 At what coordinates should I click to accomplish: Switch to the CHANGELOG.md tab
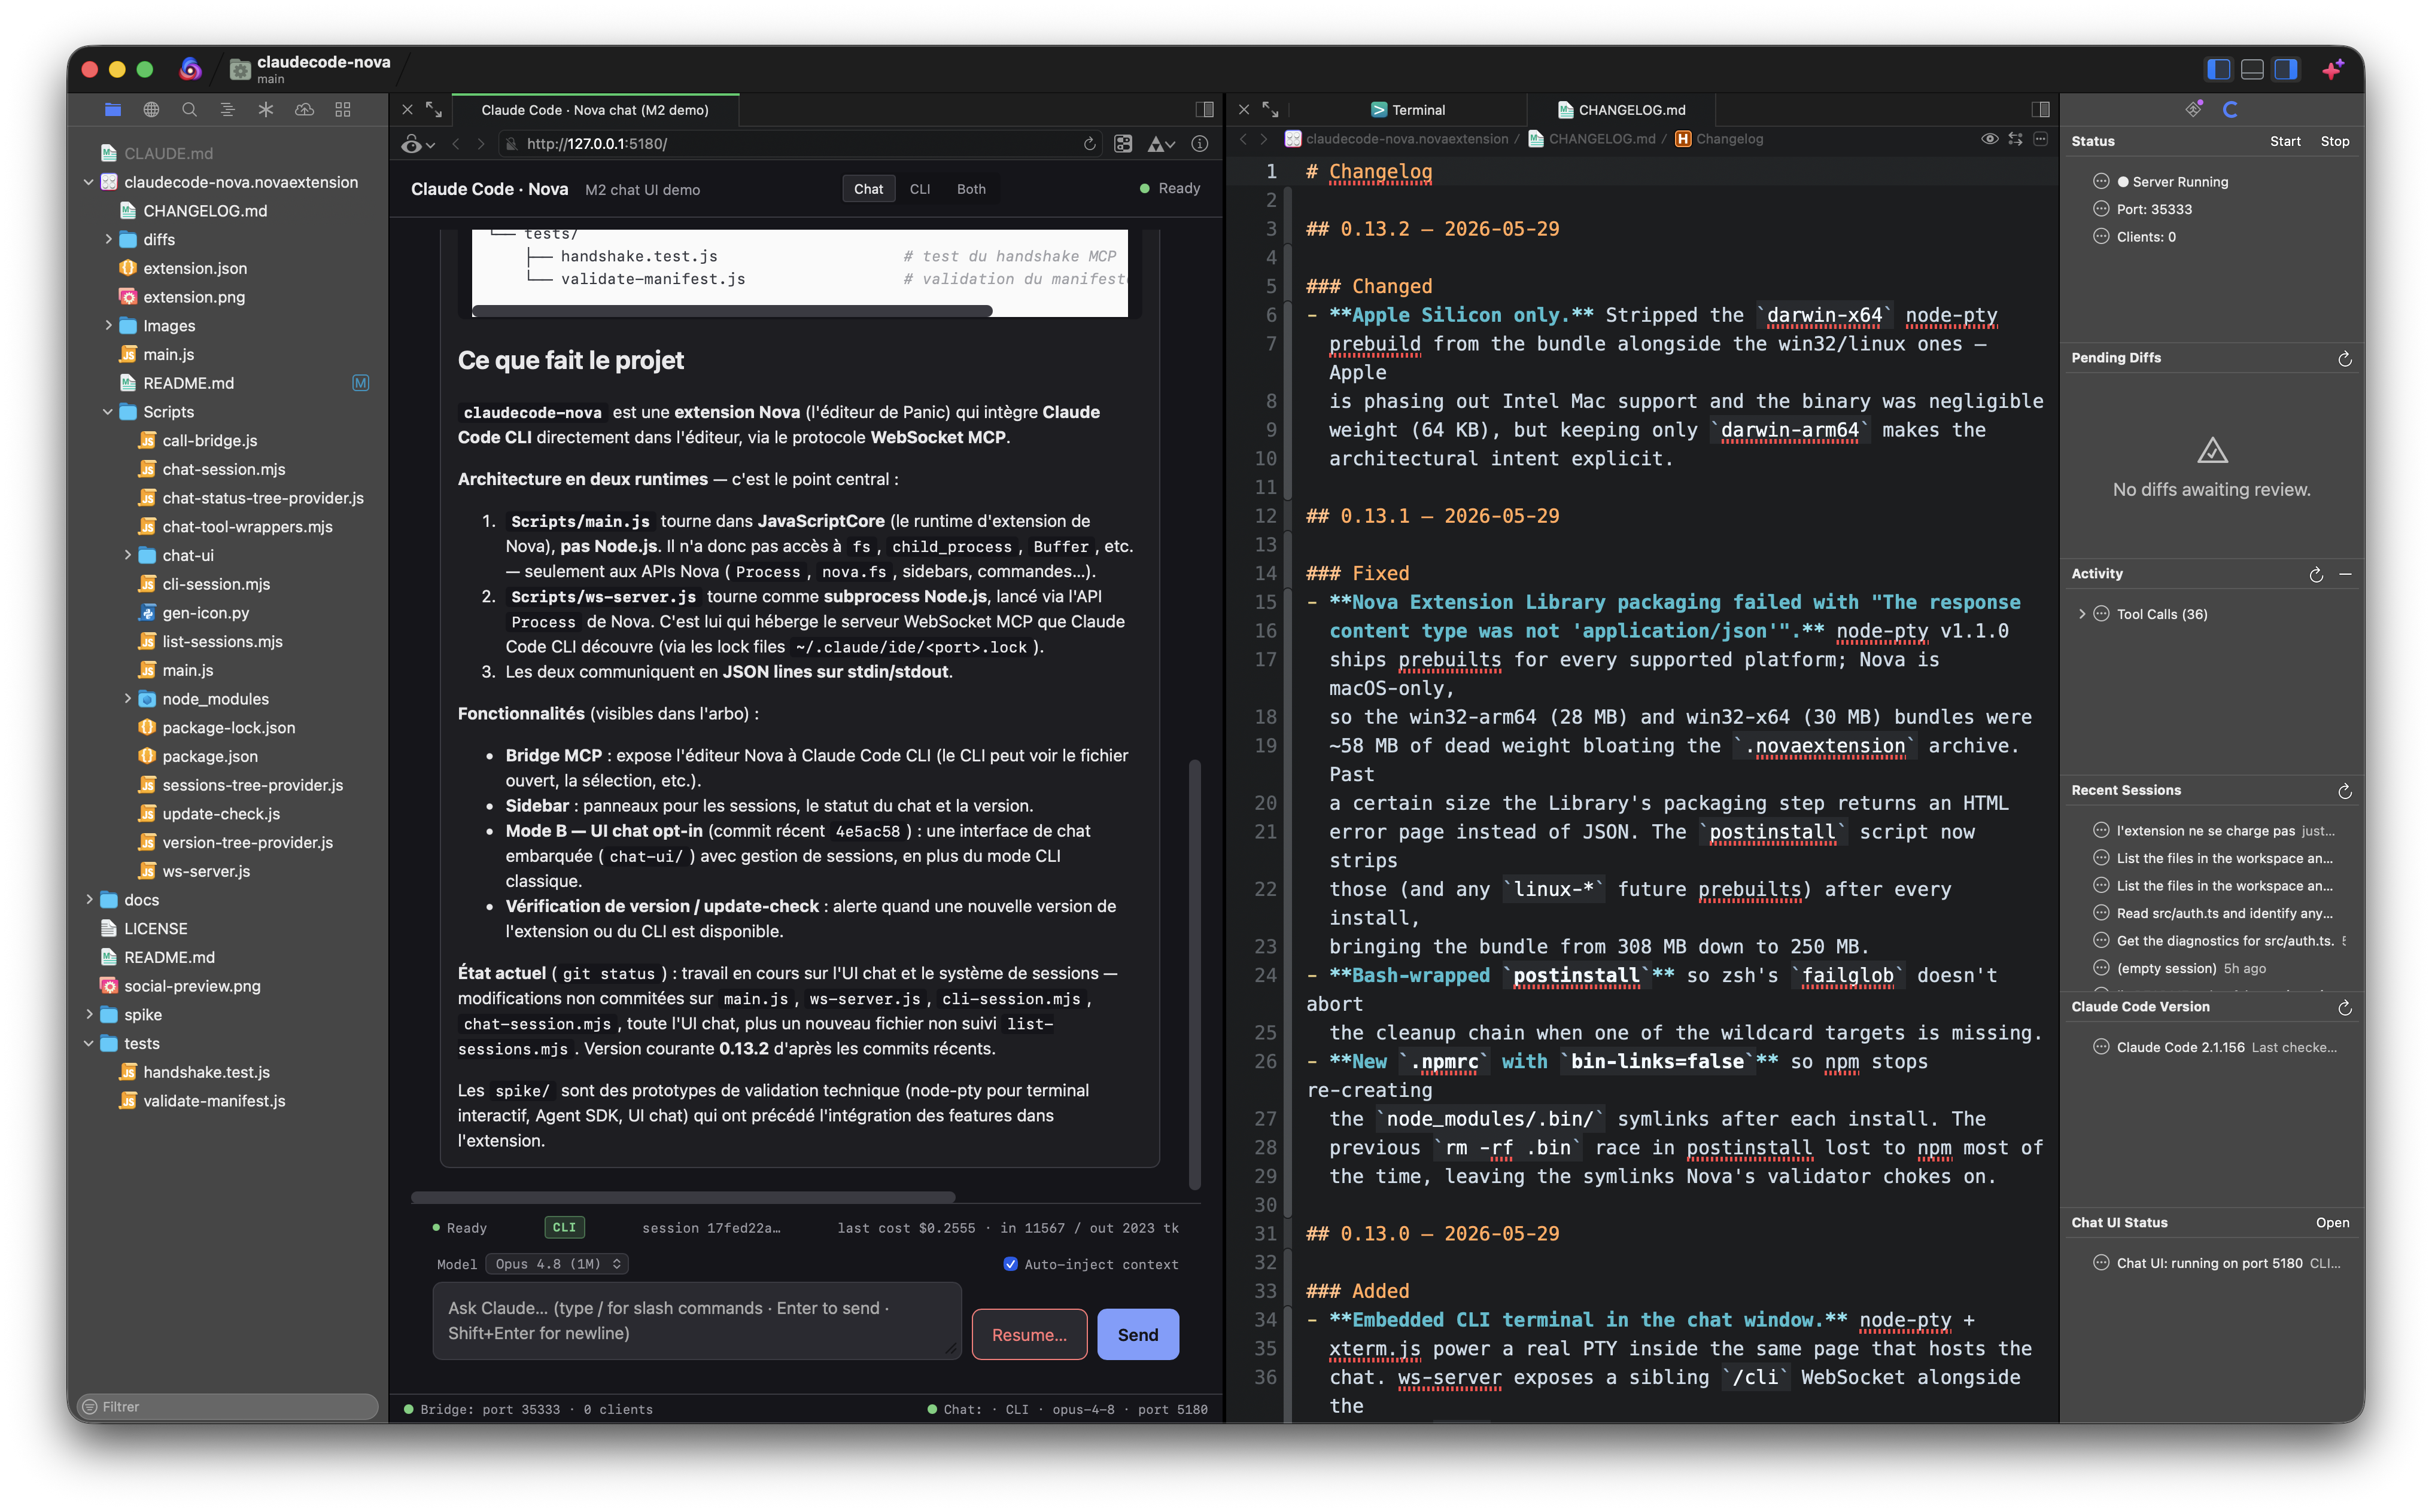[x=1621, y=110]
